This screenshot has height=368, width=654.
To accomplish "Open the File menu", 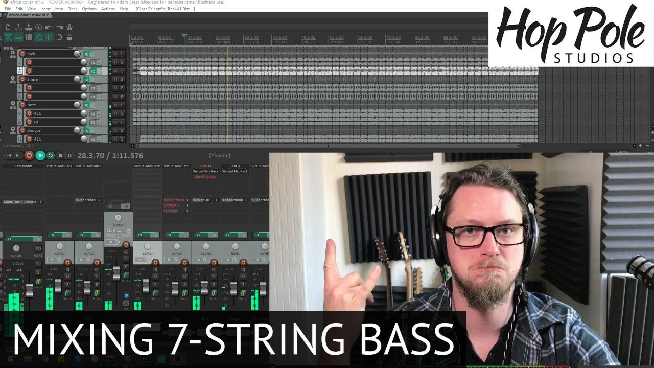I will pyautogui.click(x=8, y=9).
